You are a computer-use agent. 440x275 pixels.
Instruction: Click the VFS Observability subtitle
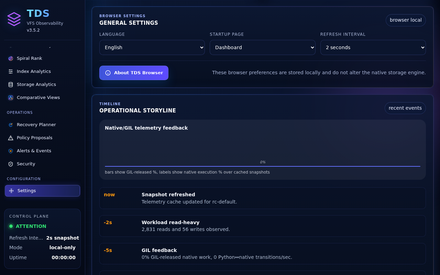click(x=45, y=23)
